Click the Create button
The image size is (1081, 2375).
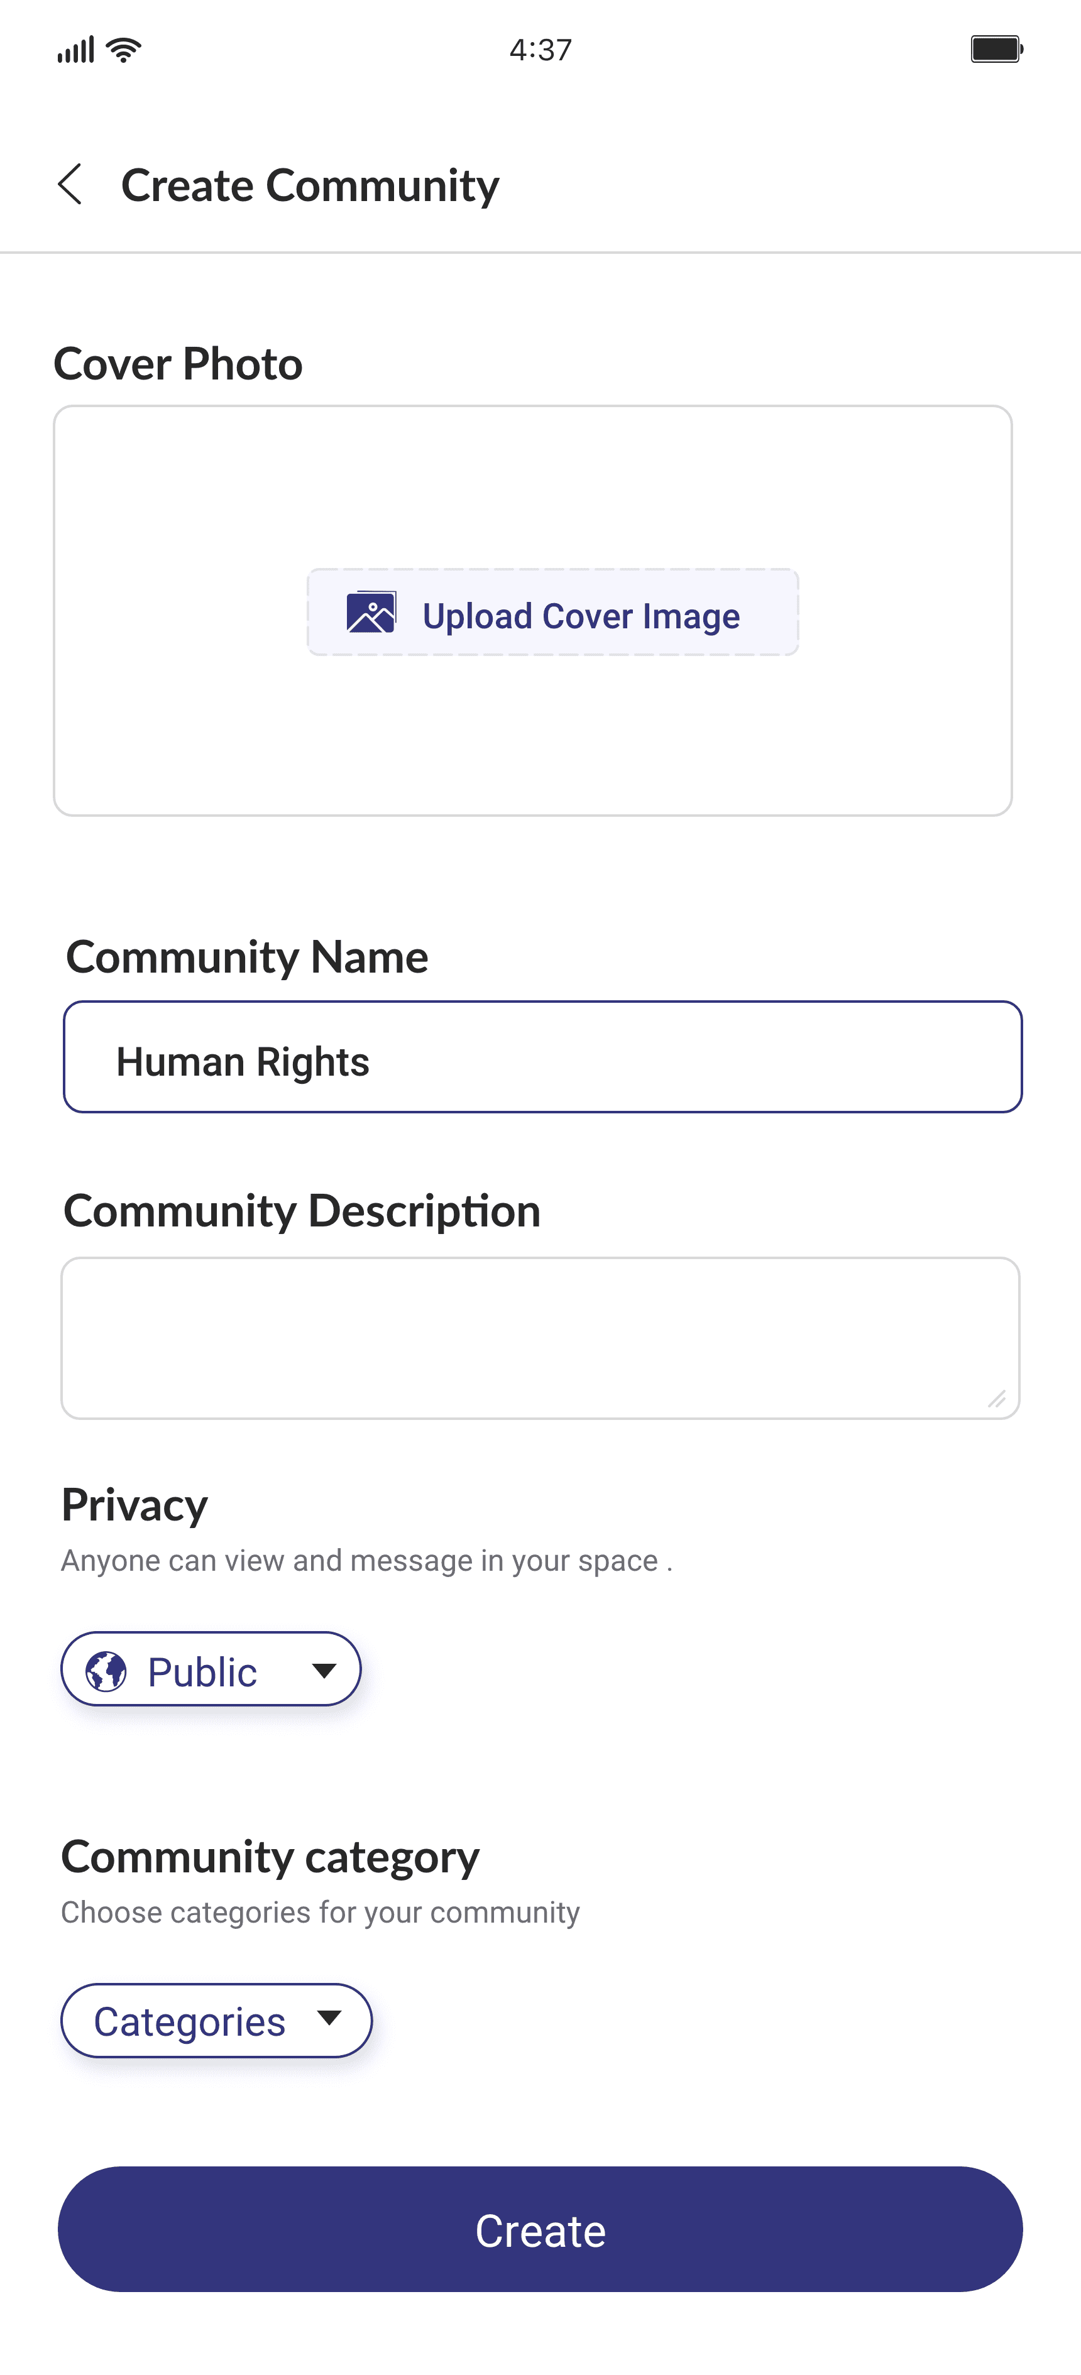tap(540, 2229)
